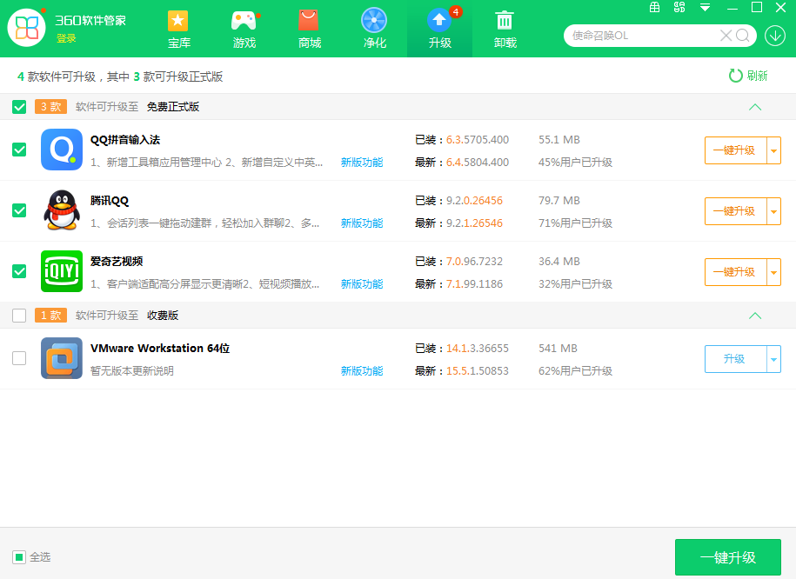Click the QQ拼音输入法 app icon

point(62,150)
